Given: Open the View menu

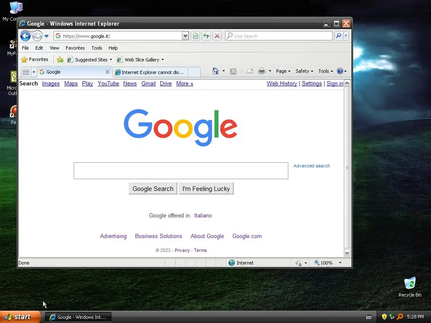Looking at the screenshot, I should point(54,48).
